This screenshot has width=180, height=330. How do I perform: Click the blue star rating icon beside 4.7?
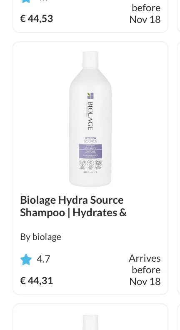coord(26,259)
